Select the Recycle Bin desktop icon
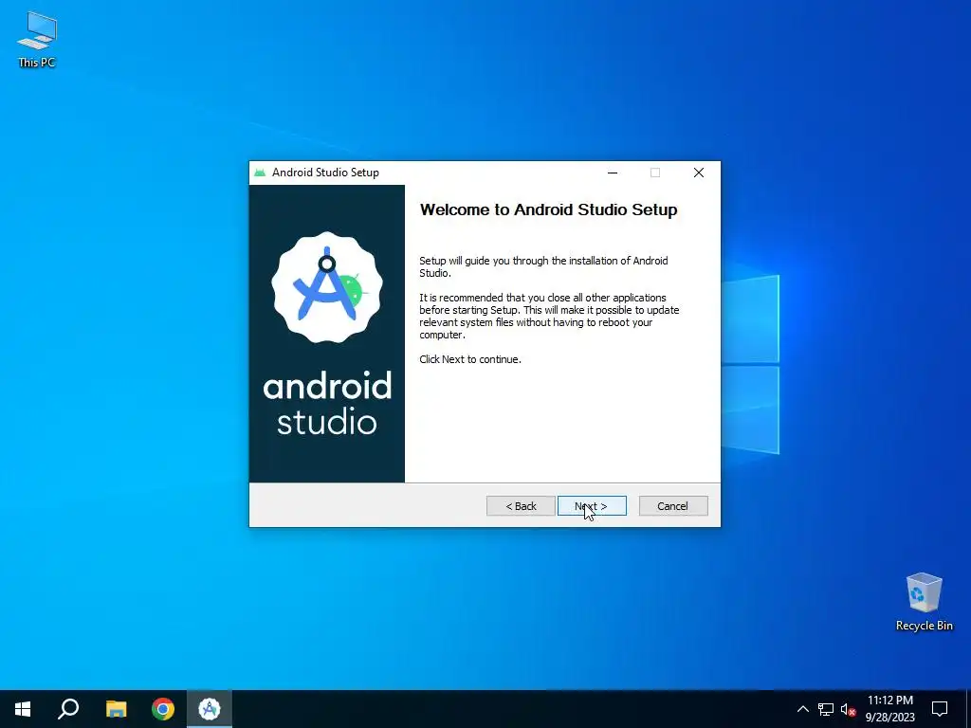Screen dimensions: 971x728 coord(924,602)
